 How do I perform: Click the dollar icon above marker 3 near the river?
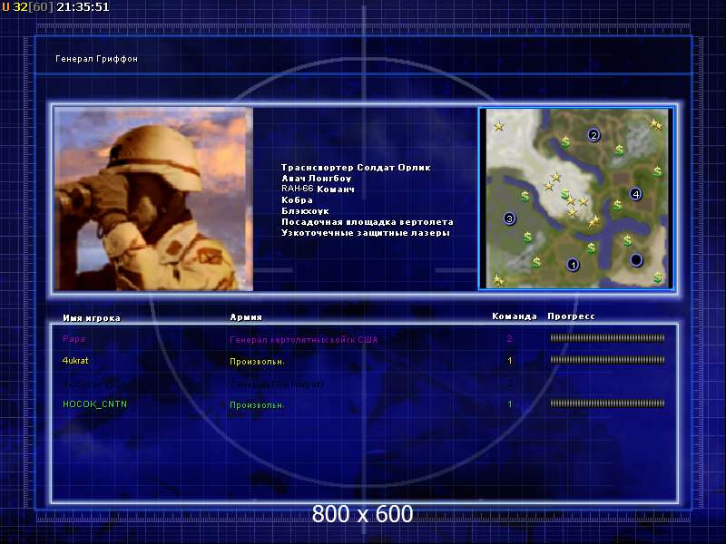525,196
